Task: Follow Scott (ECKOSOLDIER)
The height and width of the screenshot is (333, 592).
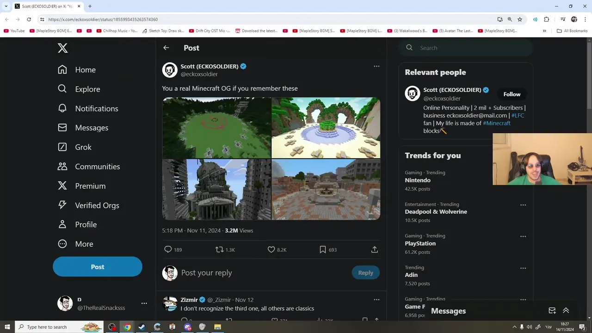Action: point(512,94)
